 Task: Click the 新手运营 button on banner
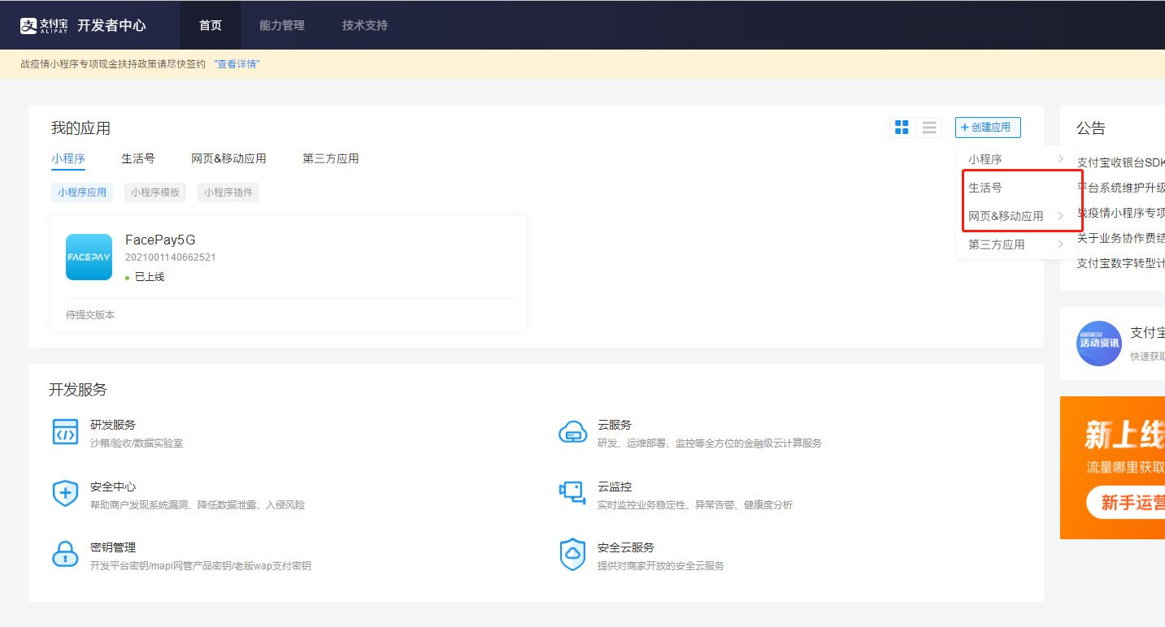(x=1126, y=503)
